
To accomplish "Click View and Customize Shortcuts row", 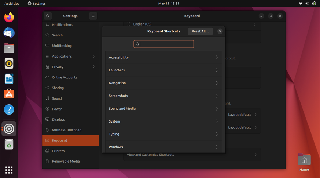I will coord(192,155).
